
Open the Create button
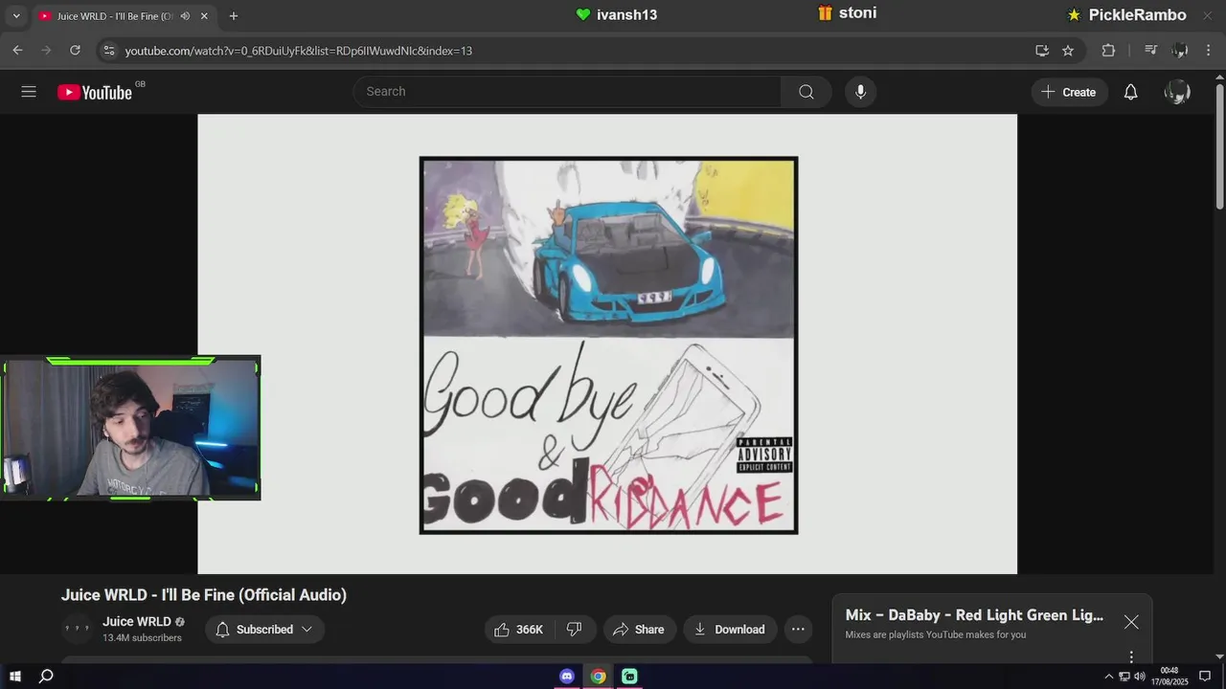click(x=1069, y=92)
